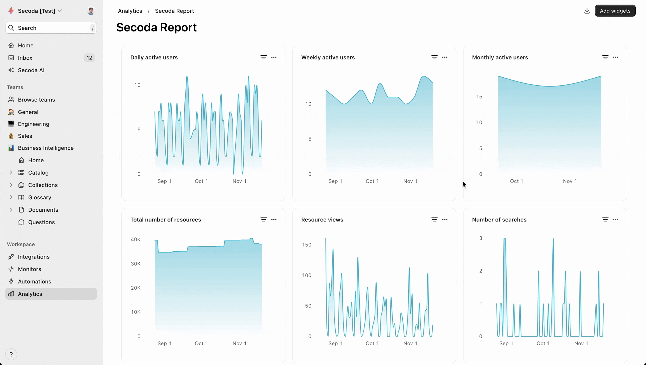
Task: Open more options on Resource views widget
Action: tap(445, 220)
